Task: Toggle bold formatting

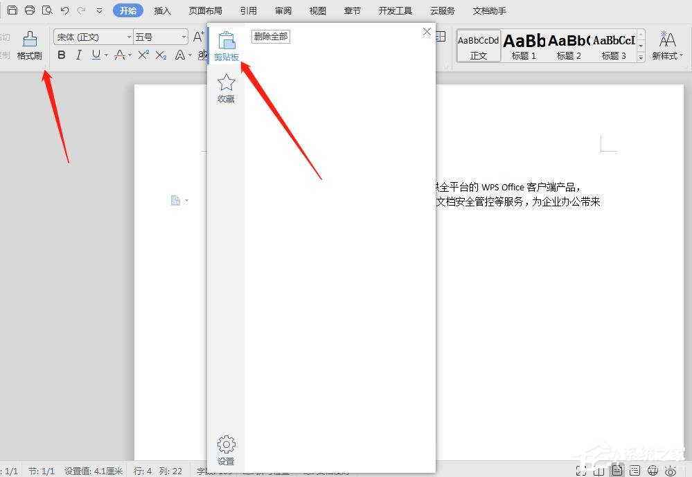Action: 62,55
